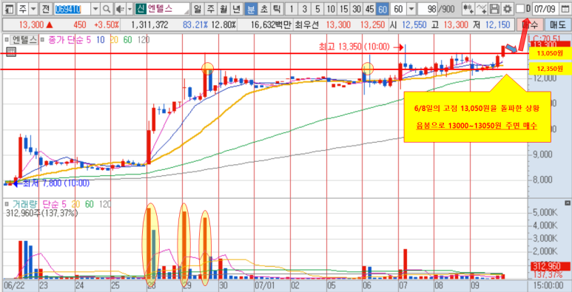Click the volume value 1,311,372
Image resolution: width=572 pixels, height=292 pixels.
[149, 25]
